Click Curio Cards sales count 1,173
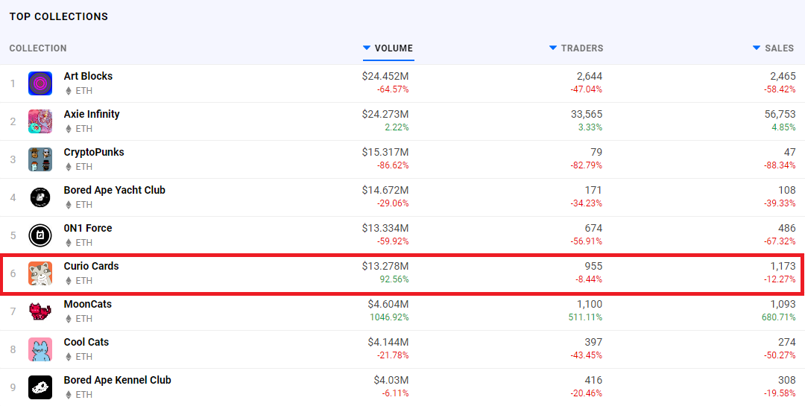The image size is (805, 406). click(x=783, y=267)
